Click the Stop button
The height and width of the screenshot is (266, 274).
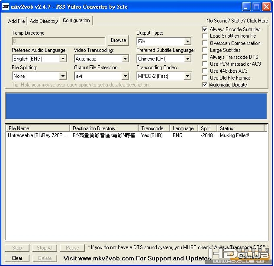pyautogui.click(x=17, y=248)
